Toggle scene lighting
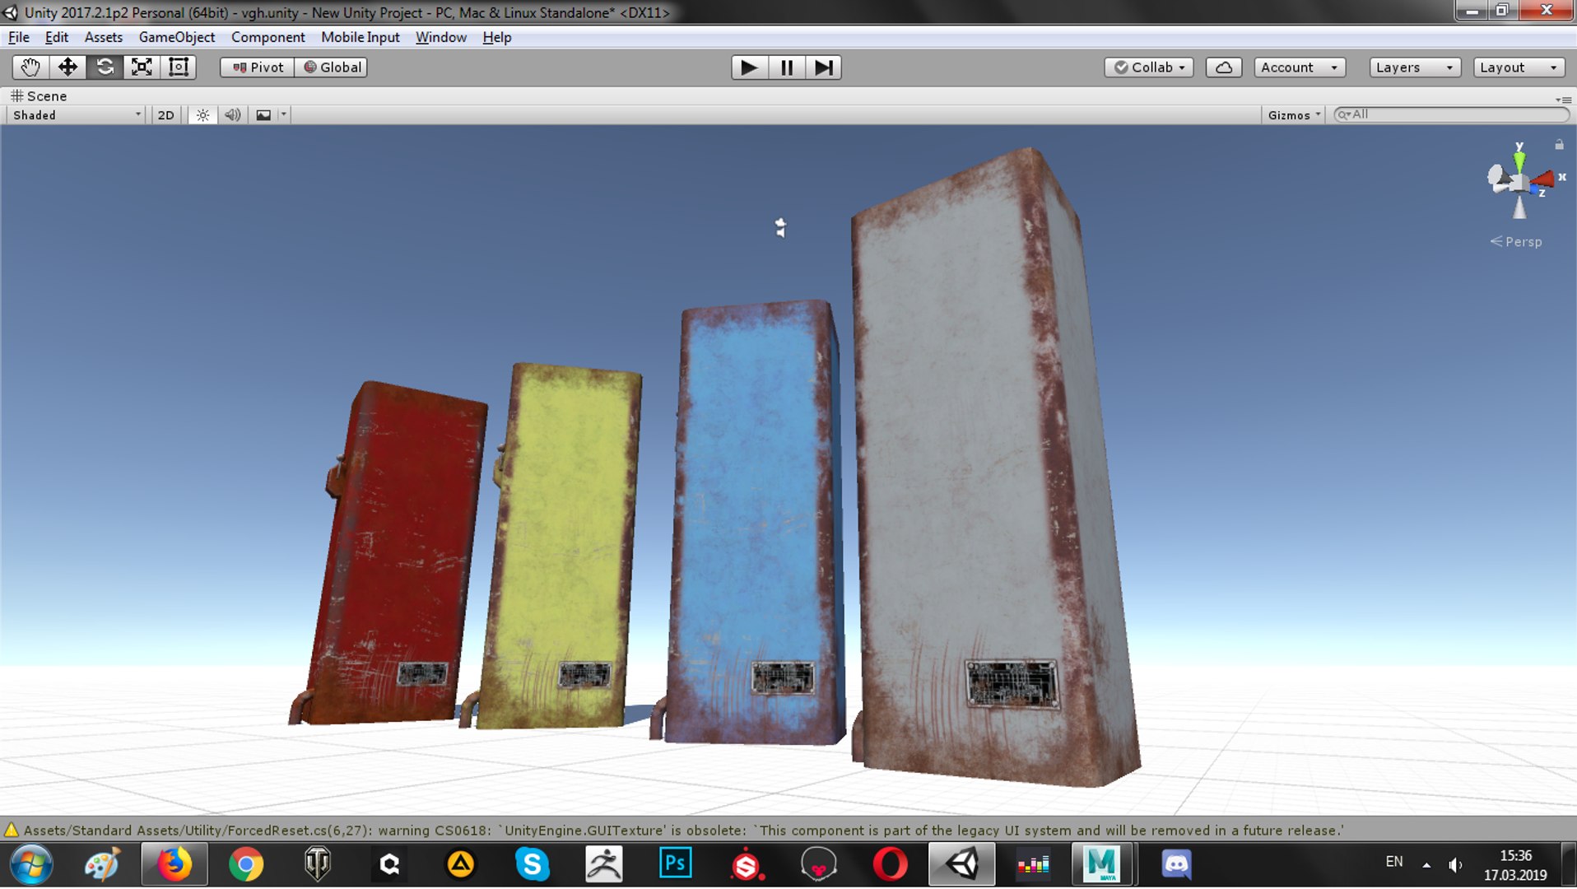 [x=202, y=115]
